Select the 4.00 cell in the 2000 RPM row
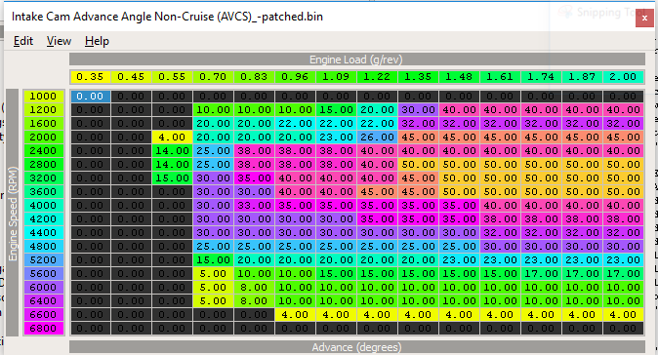 (172, 138)
